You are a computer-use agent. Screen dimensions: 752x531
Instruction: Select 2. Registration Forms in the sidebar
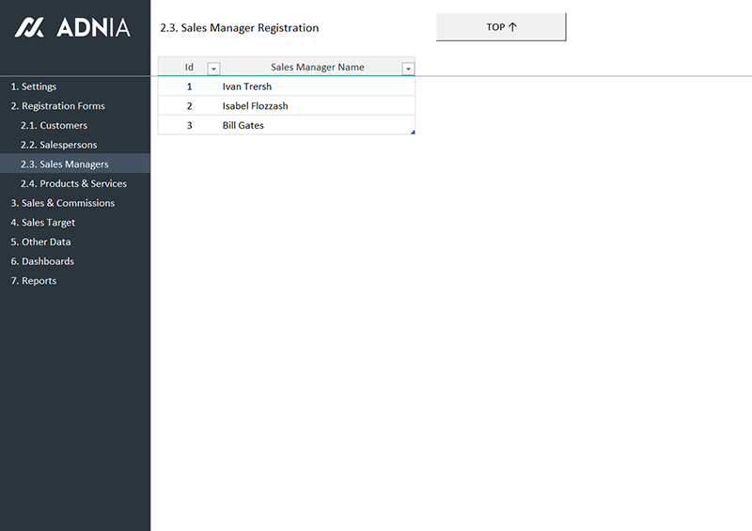pyautogui.click(x=57, y=106)
